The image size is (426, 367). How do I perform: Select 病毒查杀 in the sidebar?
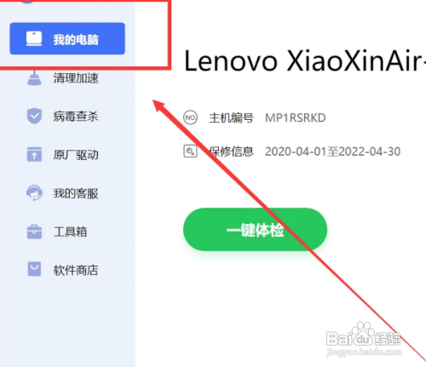coord(76,117)
